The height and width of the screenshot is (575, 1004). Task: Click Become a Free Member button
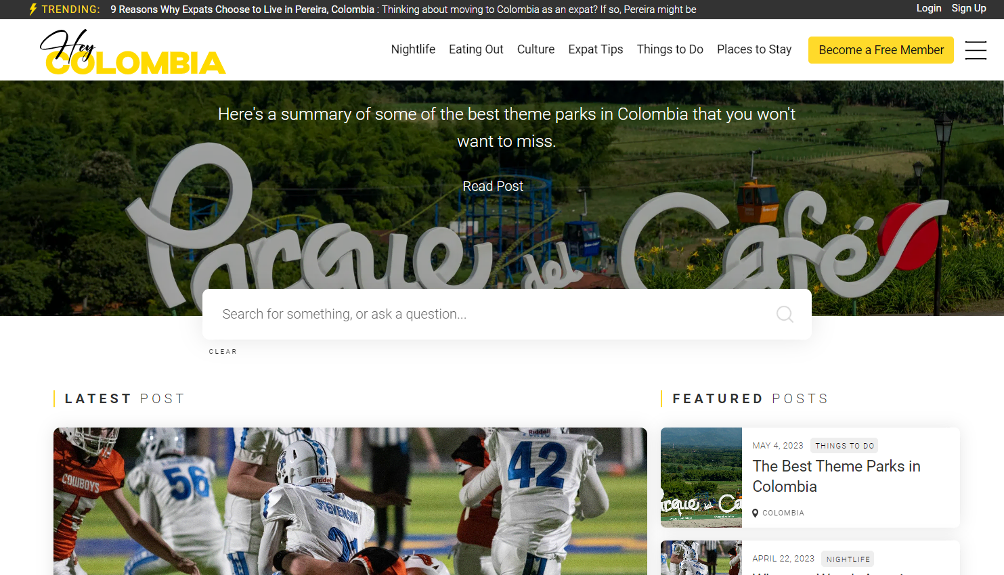tap(881, 50)
